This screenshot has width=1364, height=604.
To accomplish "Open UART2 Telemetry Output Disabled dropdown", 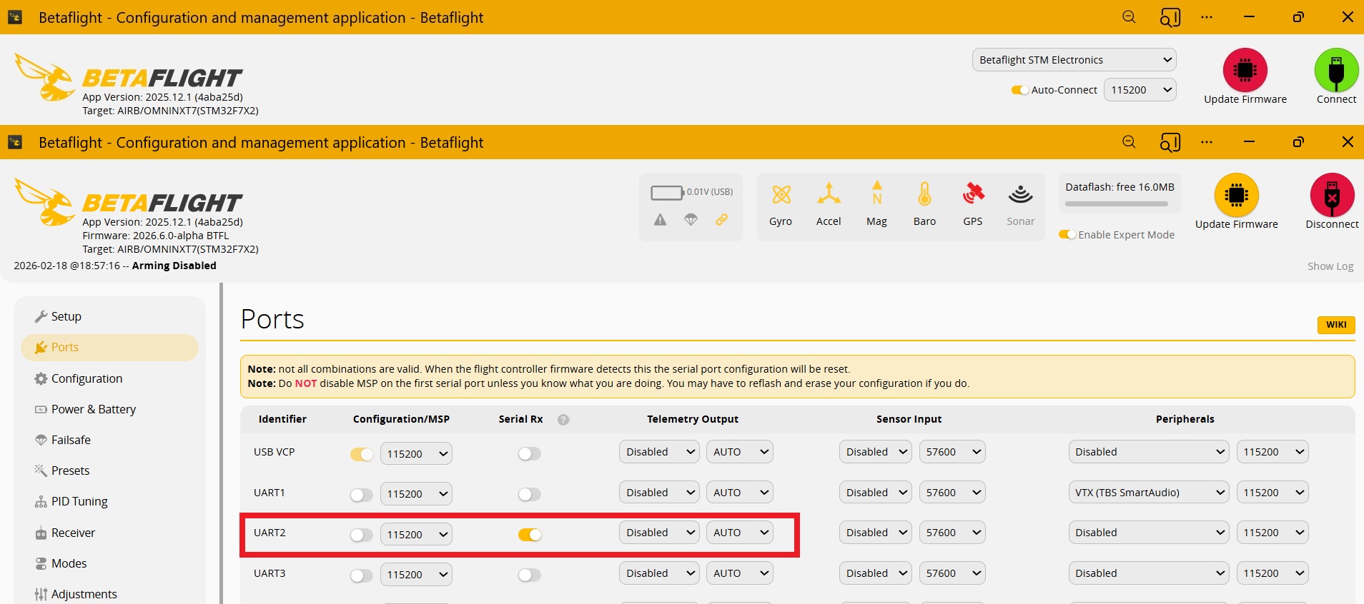I will 658,533.
